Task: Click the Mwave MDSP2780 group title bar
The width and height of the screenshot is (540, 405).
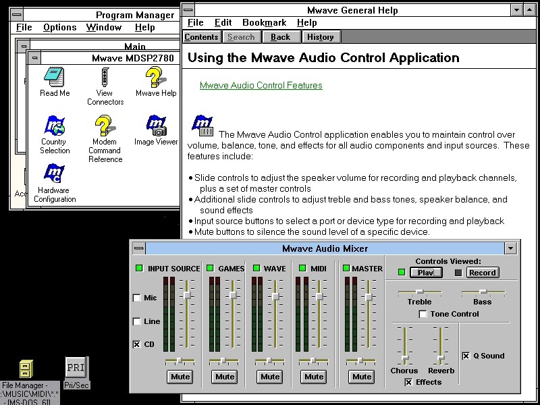Action: coord(110,58)
